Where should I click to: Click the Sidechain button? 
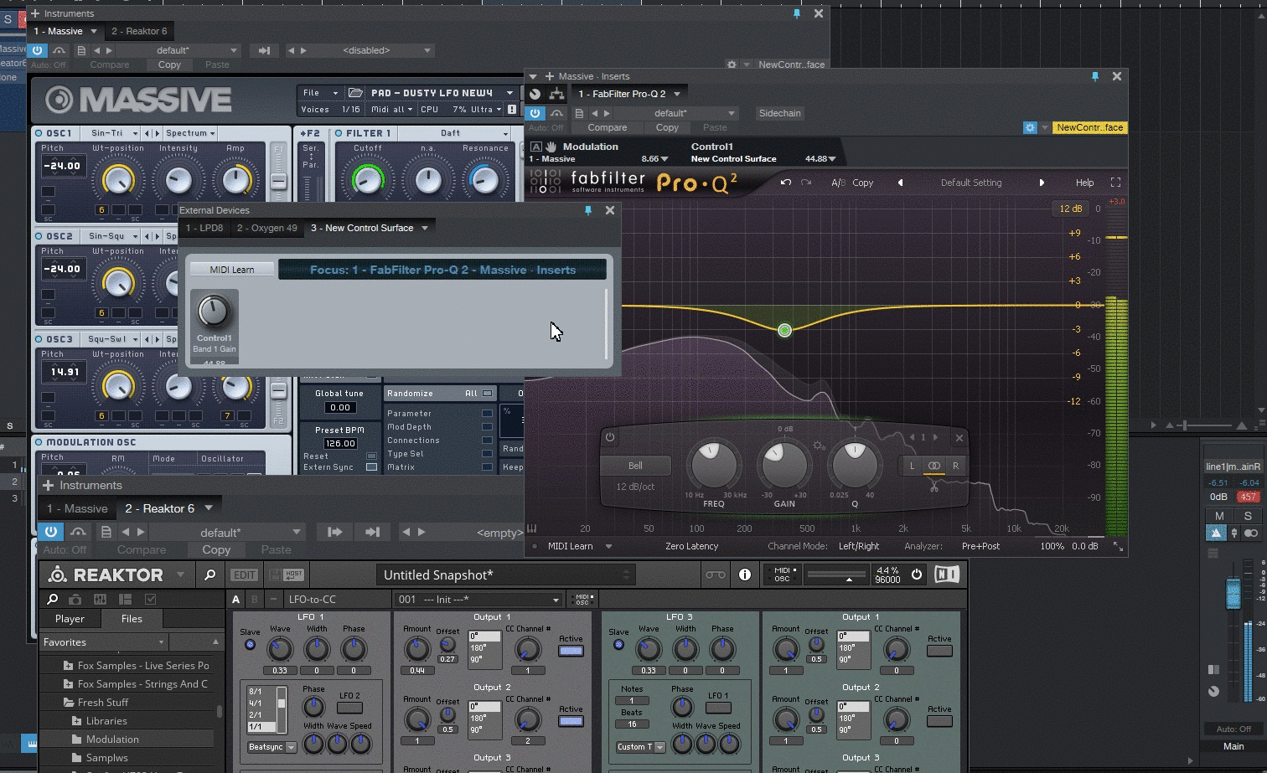779,113
